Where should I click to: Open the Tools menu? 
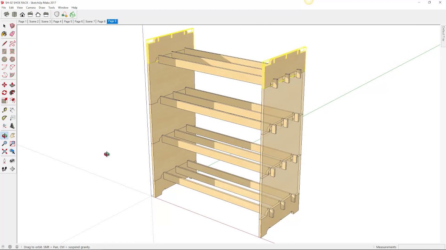[x=52, y=8]
